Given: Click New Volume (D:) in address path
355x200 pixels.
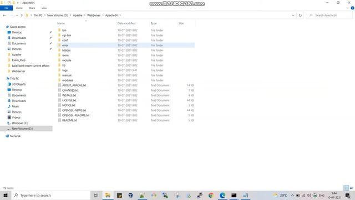Looking at the screenshot, I should 58,15.
